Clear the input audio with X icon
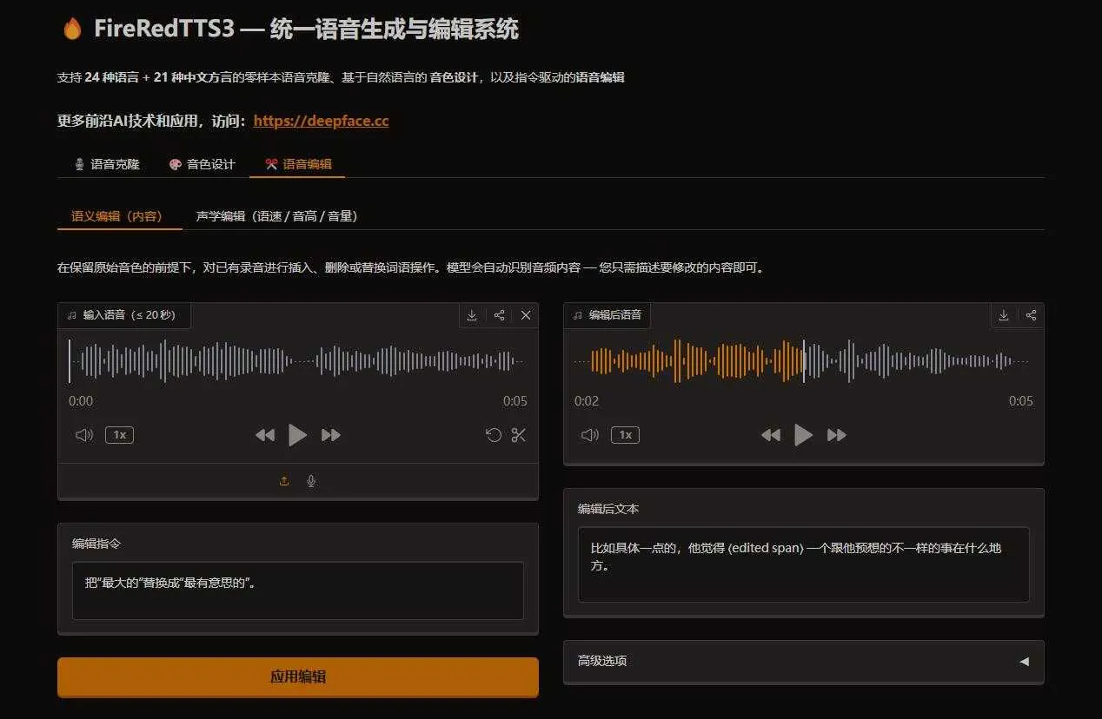 point(526,315)
